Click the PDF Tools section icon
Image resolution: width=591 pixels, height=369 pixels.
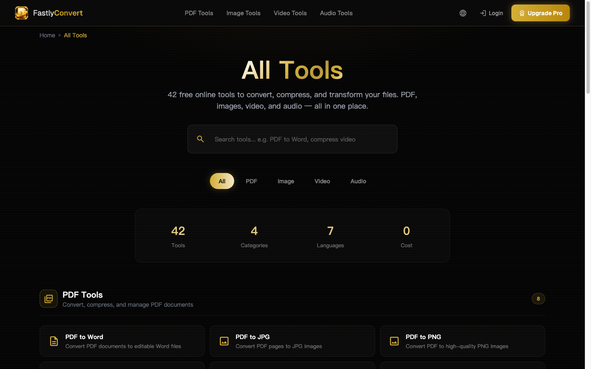click(48, 298)
